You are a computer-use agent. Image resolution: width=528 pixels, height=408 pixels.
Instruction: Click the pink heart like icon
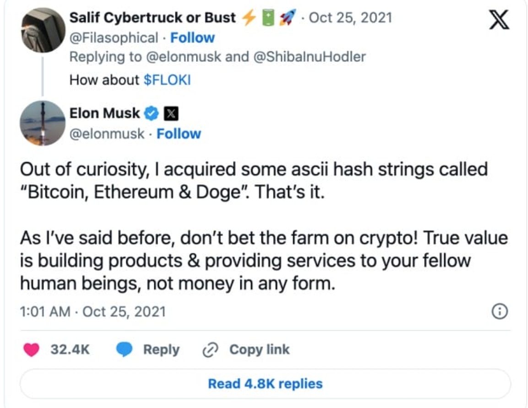(32, 350)
